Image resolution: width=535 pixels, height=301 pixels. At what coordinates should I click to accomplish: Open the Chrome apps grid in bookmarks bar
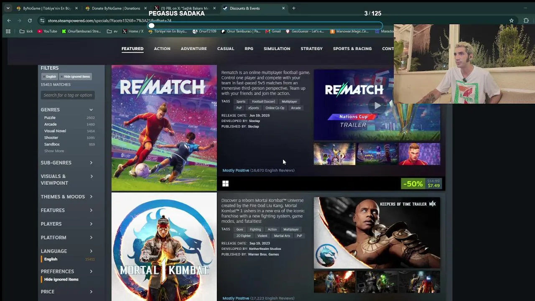[x=8, y=31]
